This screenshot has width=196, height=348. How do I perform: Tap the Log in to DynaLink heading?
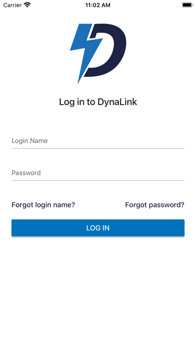click(x=98, y=102)
